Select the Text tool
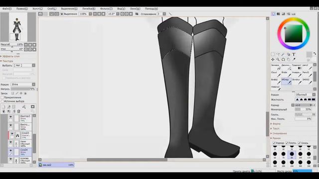 point(294,54)
